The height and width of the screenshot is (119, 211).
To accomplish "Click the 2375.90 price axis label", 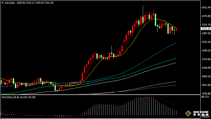I will pos(206,16).
